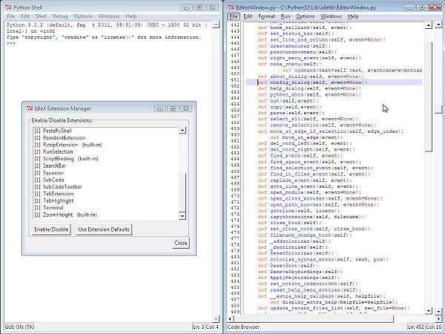
Task: Click the about_dialog definition line
Action: pos(311,76)
